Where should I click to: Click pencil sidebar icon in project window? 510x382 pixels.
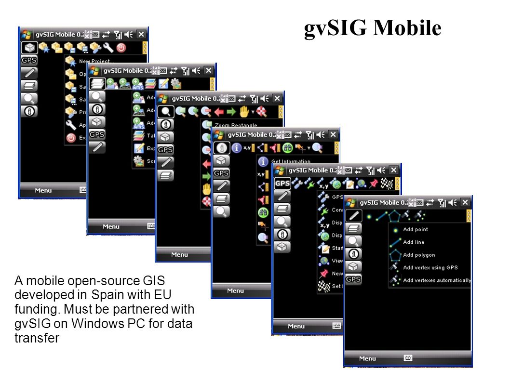point(29,73)
